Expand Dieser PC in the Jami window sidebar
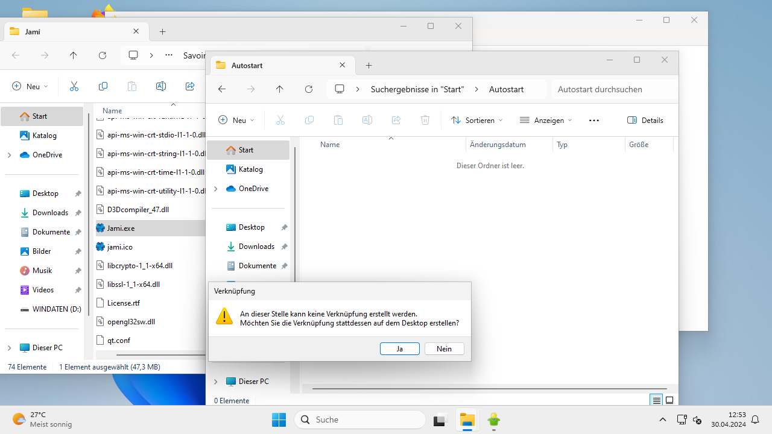Screen dimensions: 772x434 pos(9,348)
